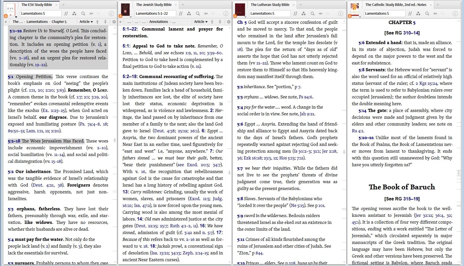Screen dimensions: 464x266
Task: Click the ESV panel reference box 'Lamentations 5'
Action: [41, 14]
